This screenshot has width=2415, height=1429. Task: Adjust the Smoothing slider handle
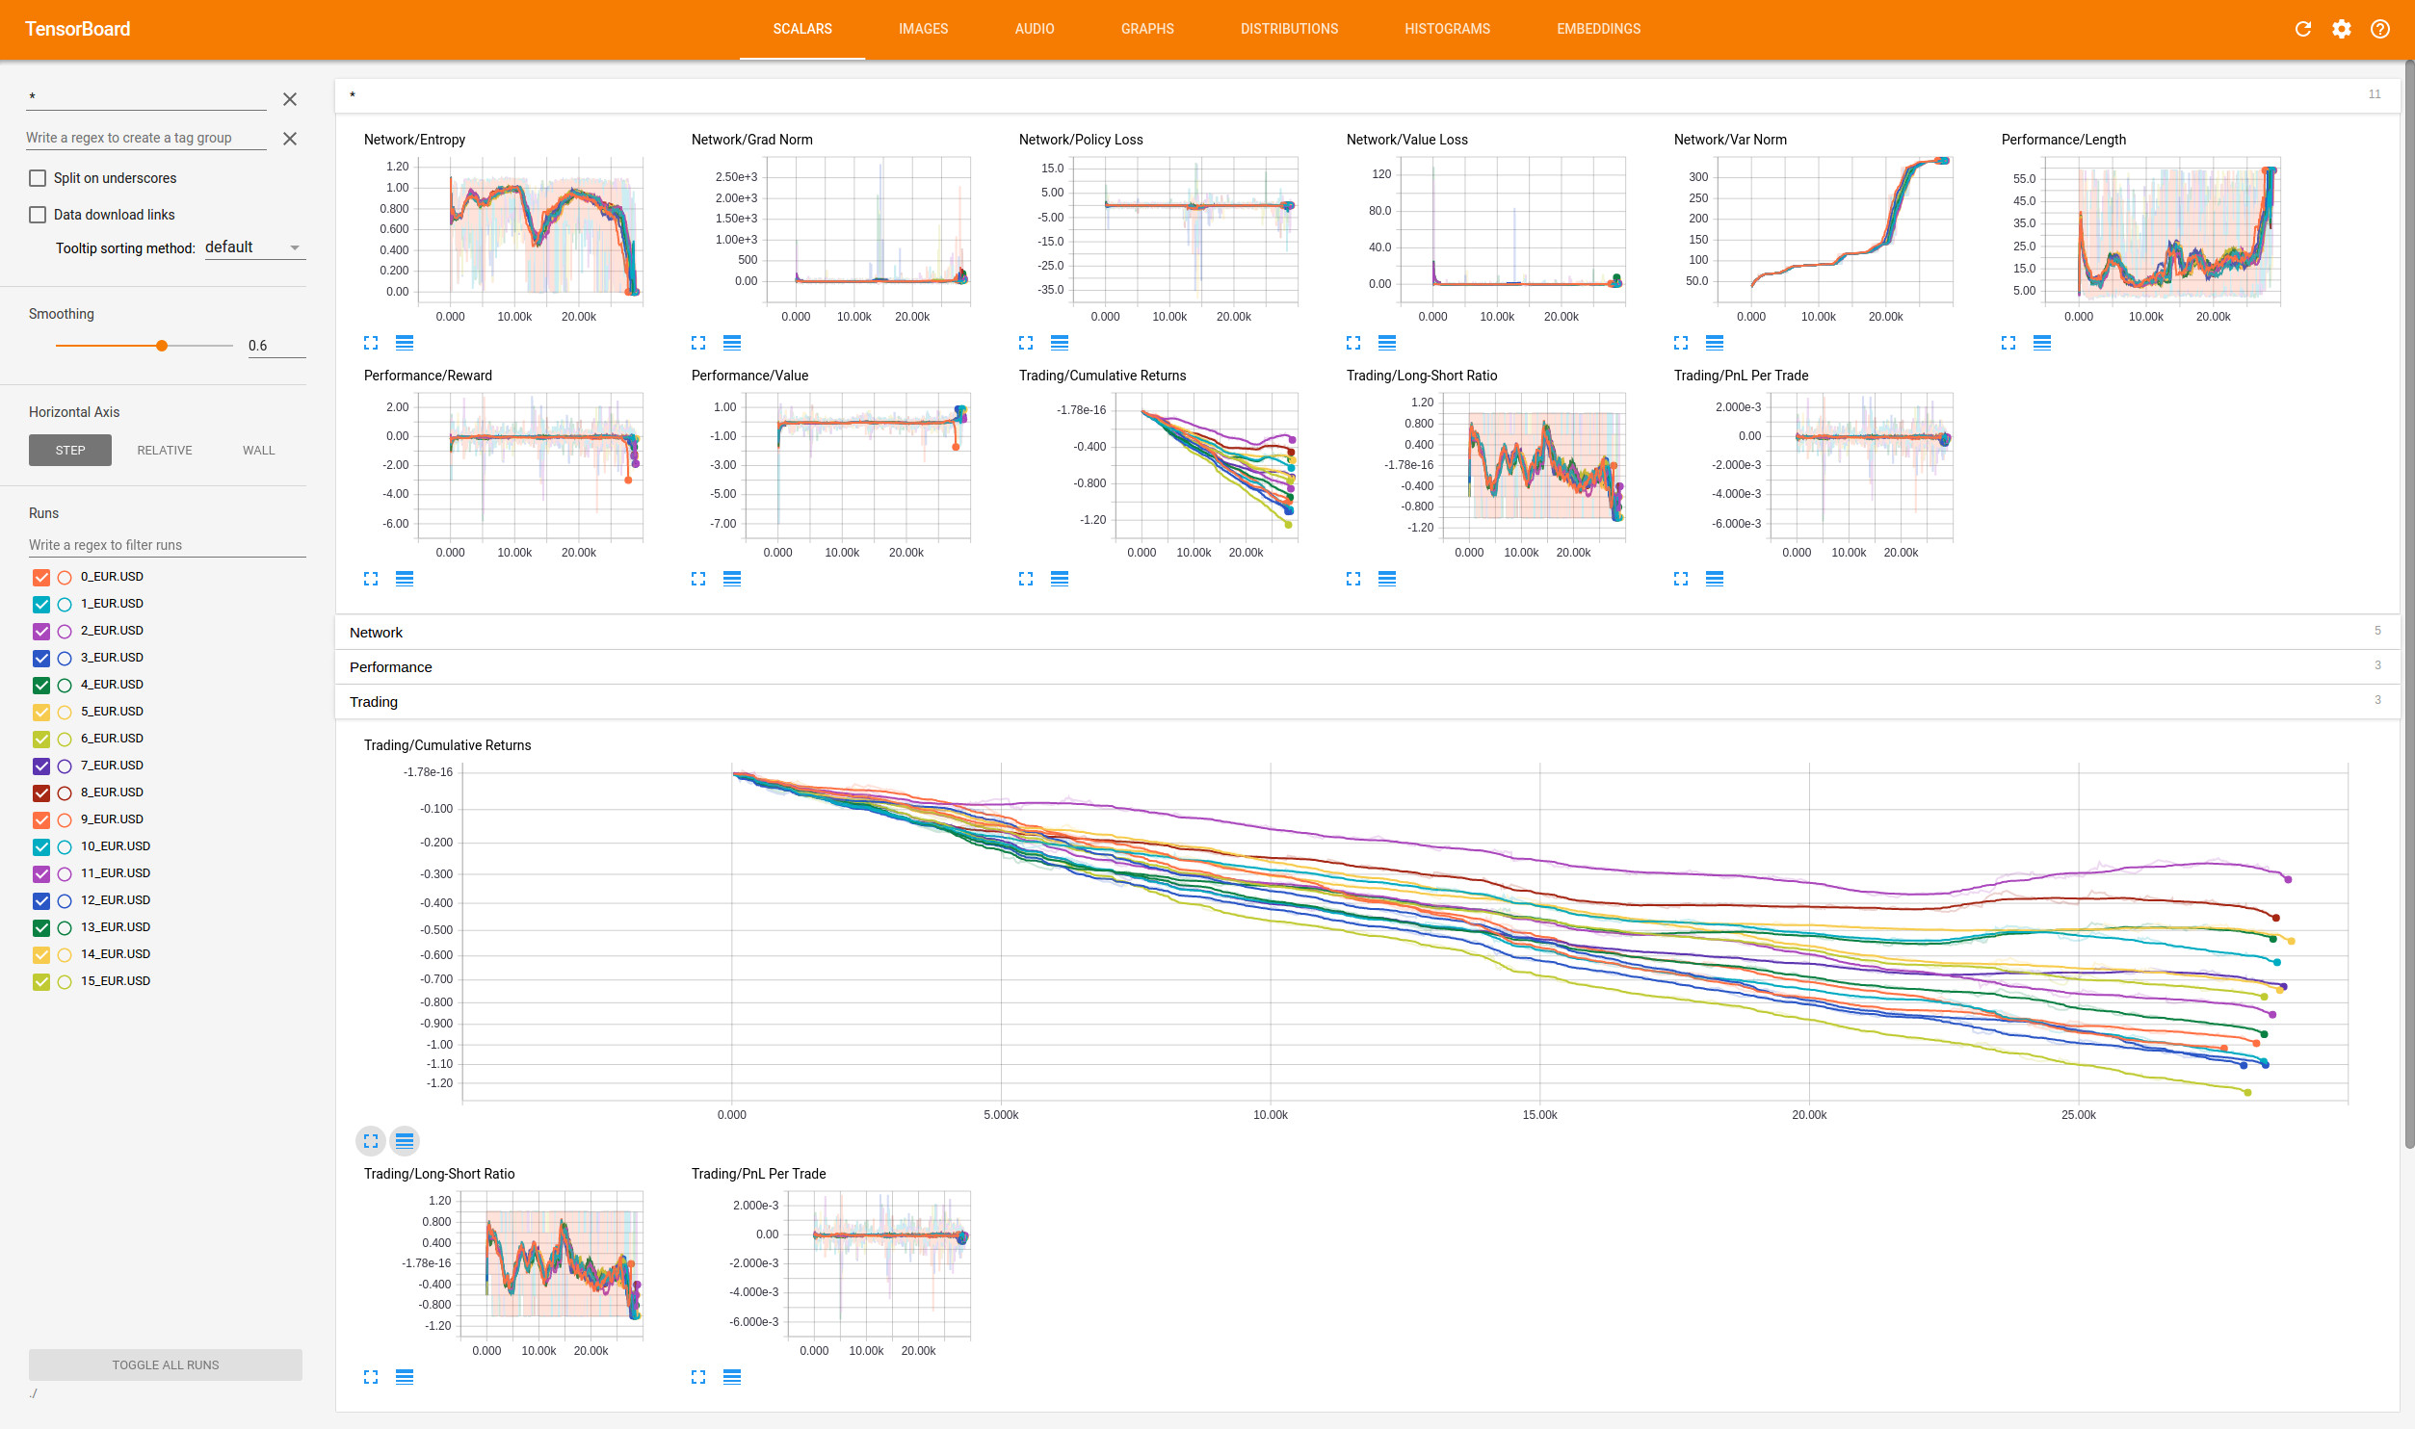(x=162, y=346)
